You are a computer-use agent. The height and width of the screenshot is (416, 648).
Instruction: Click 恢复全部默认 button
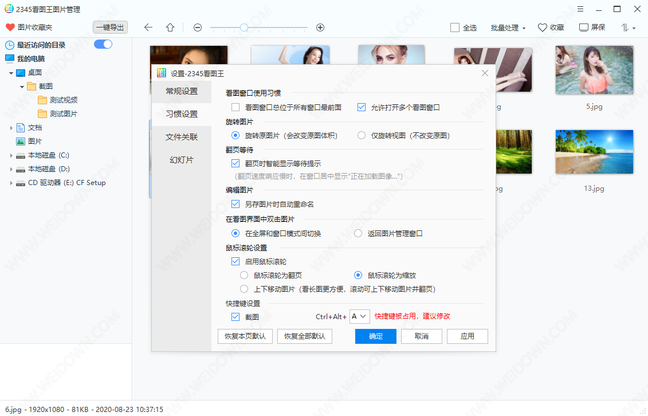click(x=305, y=336)
